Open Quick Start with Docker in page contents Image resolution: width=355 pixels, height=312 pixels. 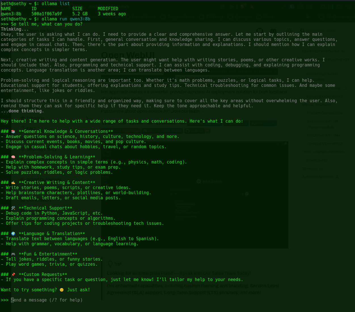point(323,51)
